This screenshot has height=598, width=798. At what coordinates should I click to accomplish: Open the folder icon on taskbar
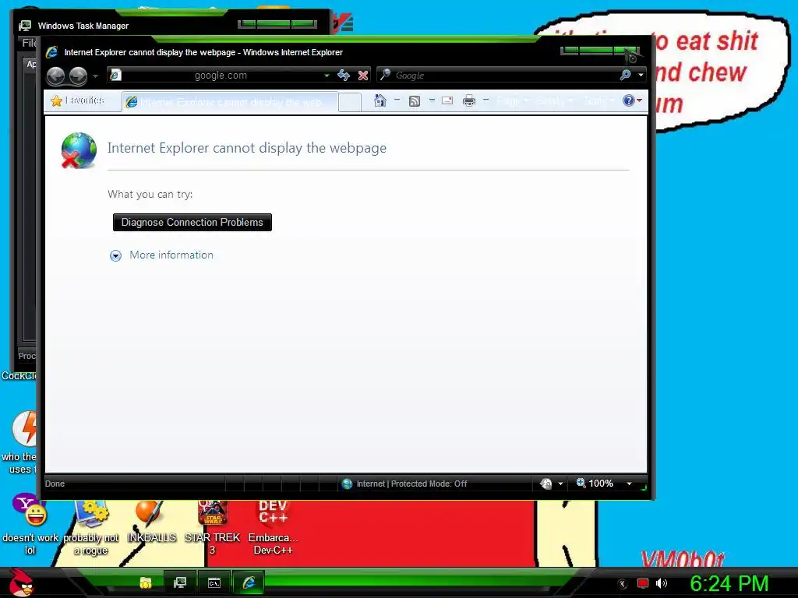pyautogui.click(x=146, y=582)
